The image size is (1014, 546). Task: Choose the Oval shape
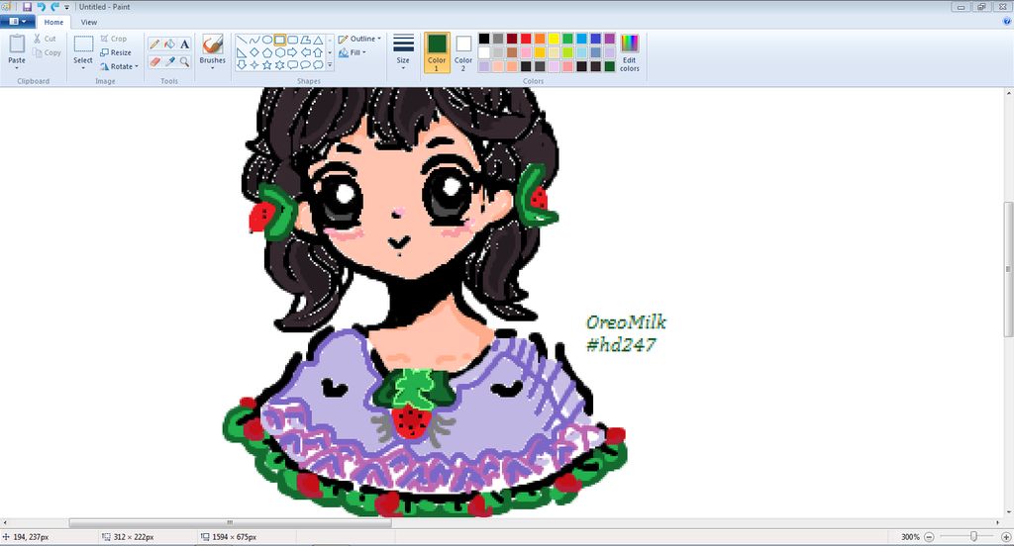pos(266,41)
